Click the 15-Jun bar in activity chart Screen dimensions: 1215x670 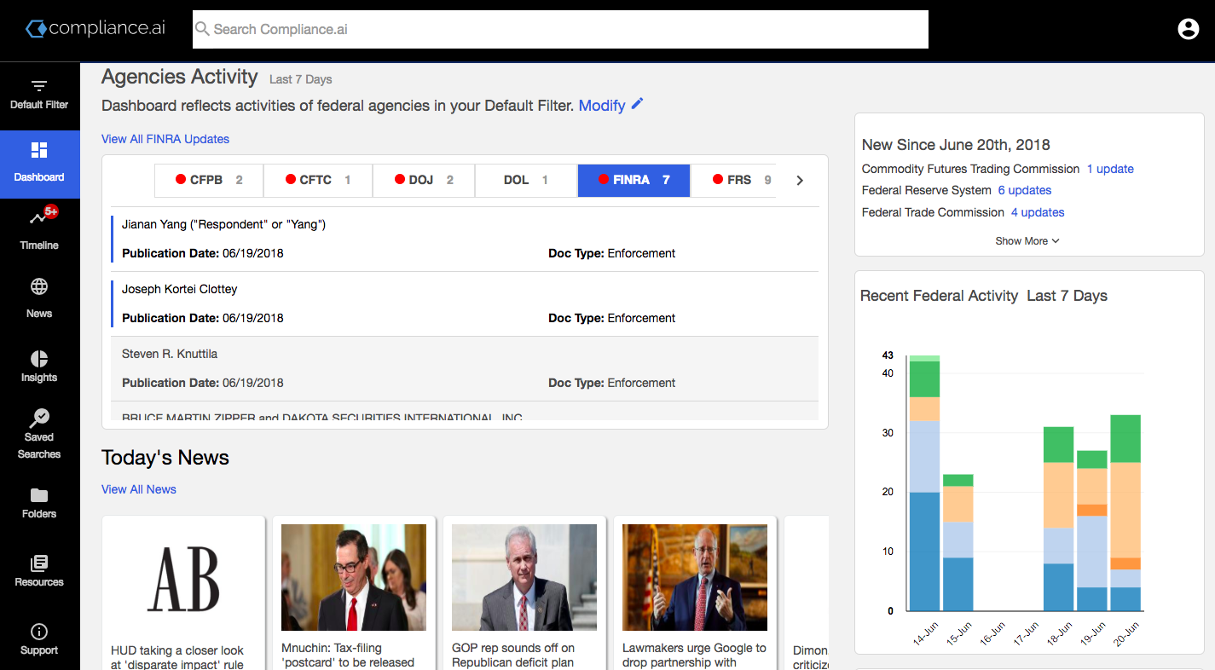pyautogui.click(x=958, y=543)
